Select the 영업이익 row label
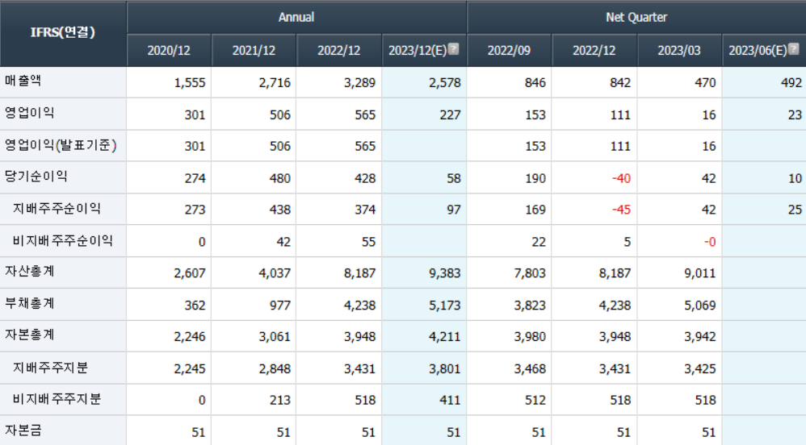 click(29, 113)
